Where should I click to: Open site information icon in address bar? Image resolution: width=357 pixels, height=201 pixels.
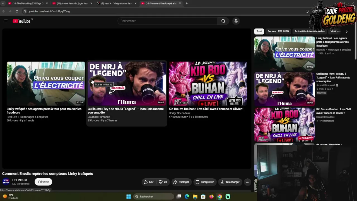(25, 11)
